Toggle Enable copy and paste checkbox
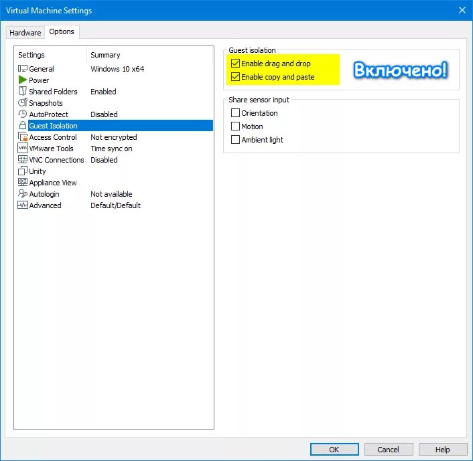473x461 pixels. [235, 77]
